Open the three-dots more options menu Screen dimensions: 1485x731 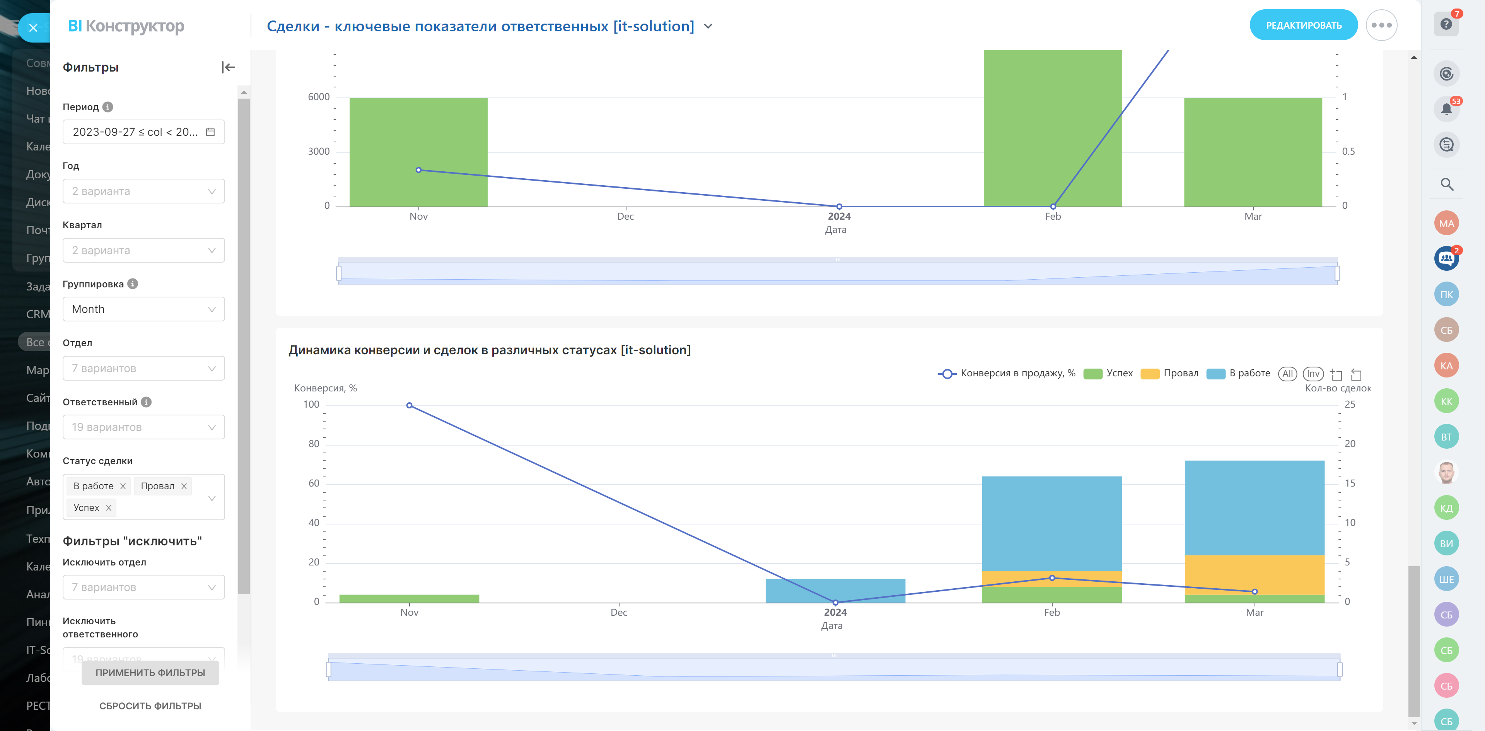click(x=1381, y=26)
